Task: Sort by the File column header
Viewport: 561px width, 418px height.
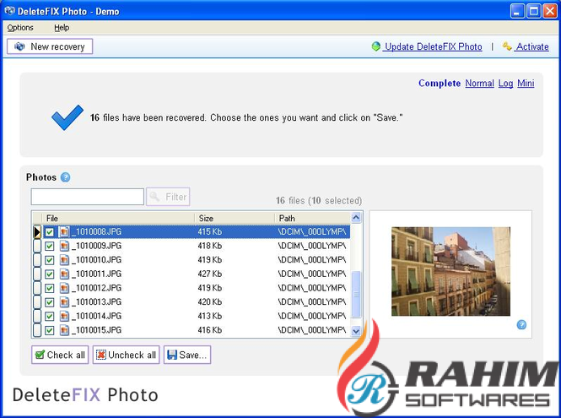Action: (118, 218)
